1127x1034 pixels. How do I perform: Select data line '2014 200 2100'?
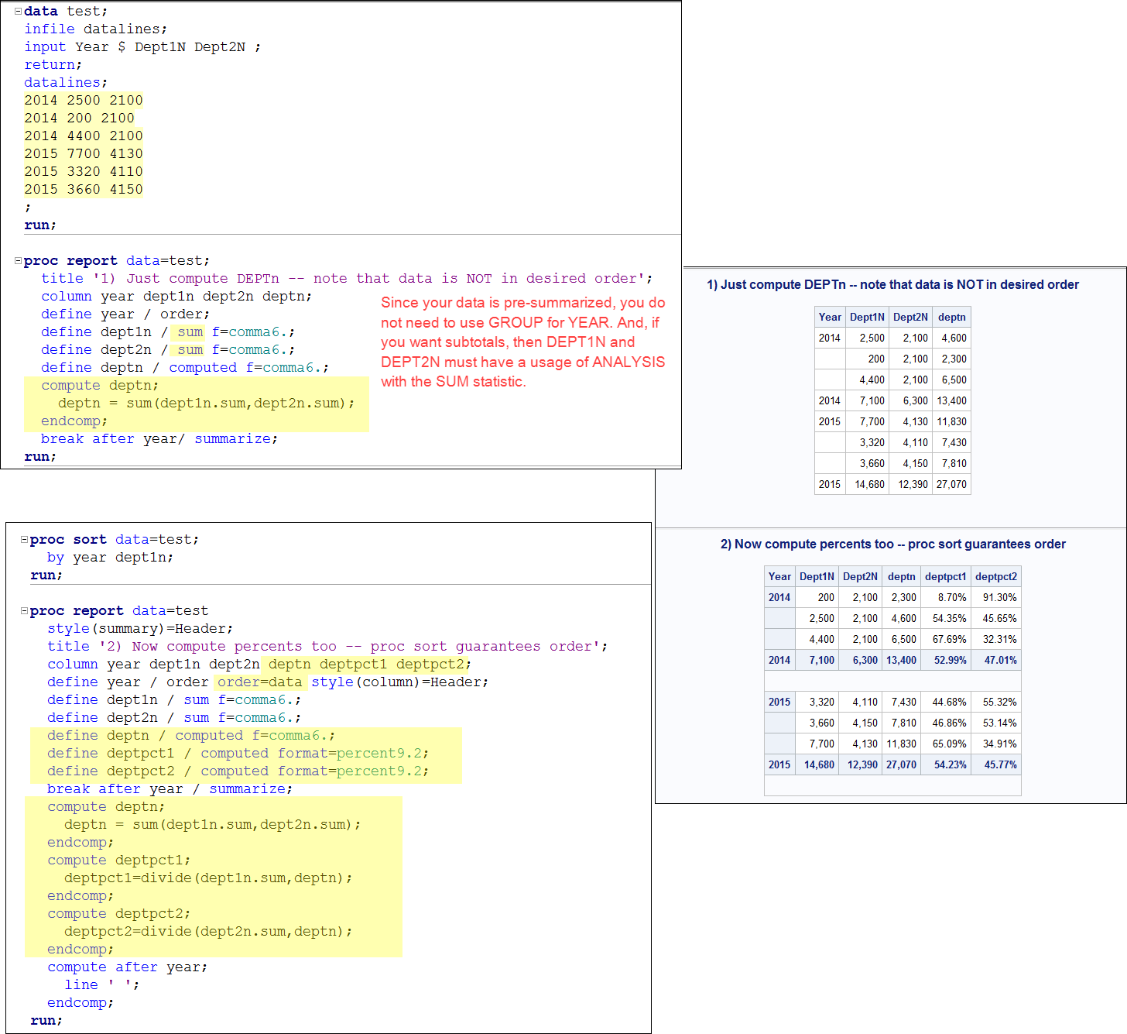click(79, 118)
